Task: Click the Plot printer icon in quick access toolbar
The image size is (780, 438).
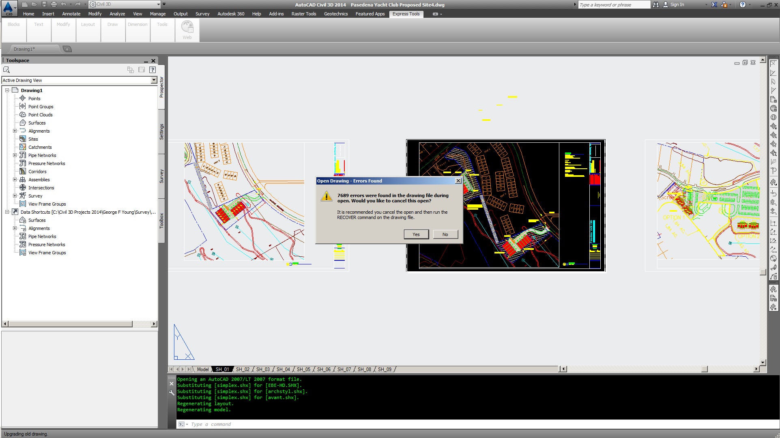Action: click(x=54, y=4)
